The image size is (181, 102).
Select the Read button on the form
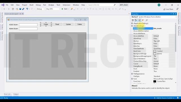(57, 24)
